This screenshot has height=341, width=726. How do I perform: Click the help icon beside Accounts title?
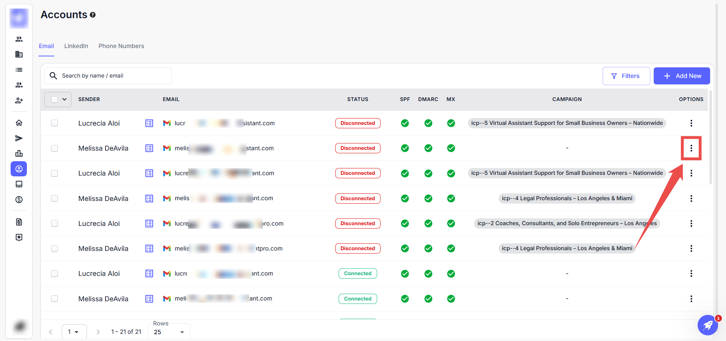coord(93,15)
